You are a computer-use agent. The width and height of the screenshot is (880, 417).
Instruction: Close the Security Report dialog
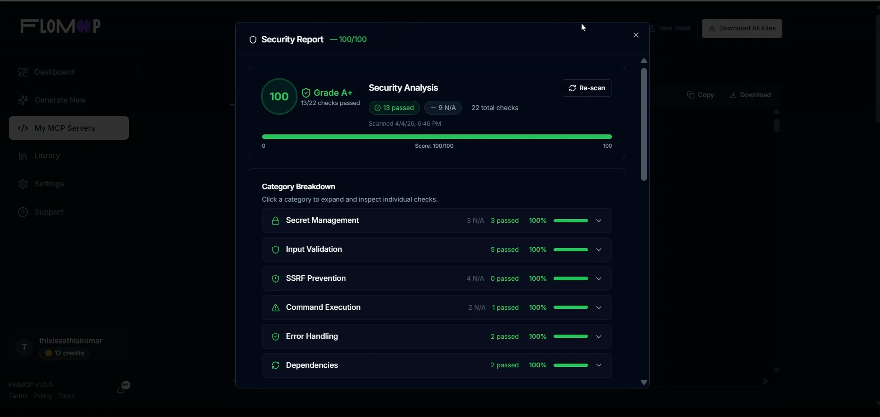point(636,35)
